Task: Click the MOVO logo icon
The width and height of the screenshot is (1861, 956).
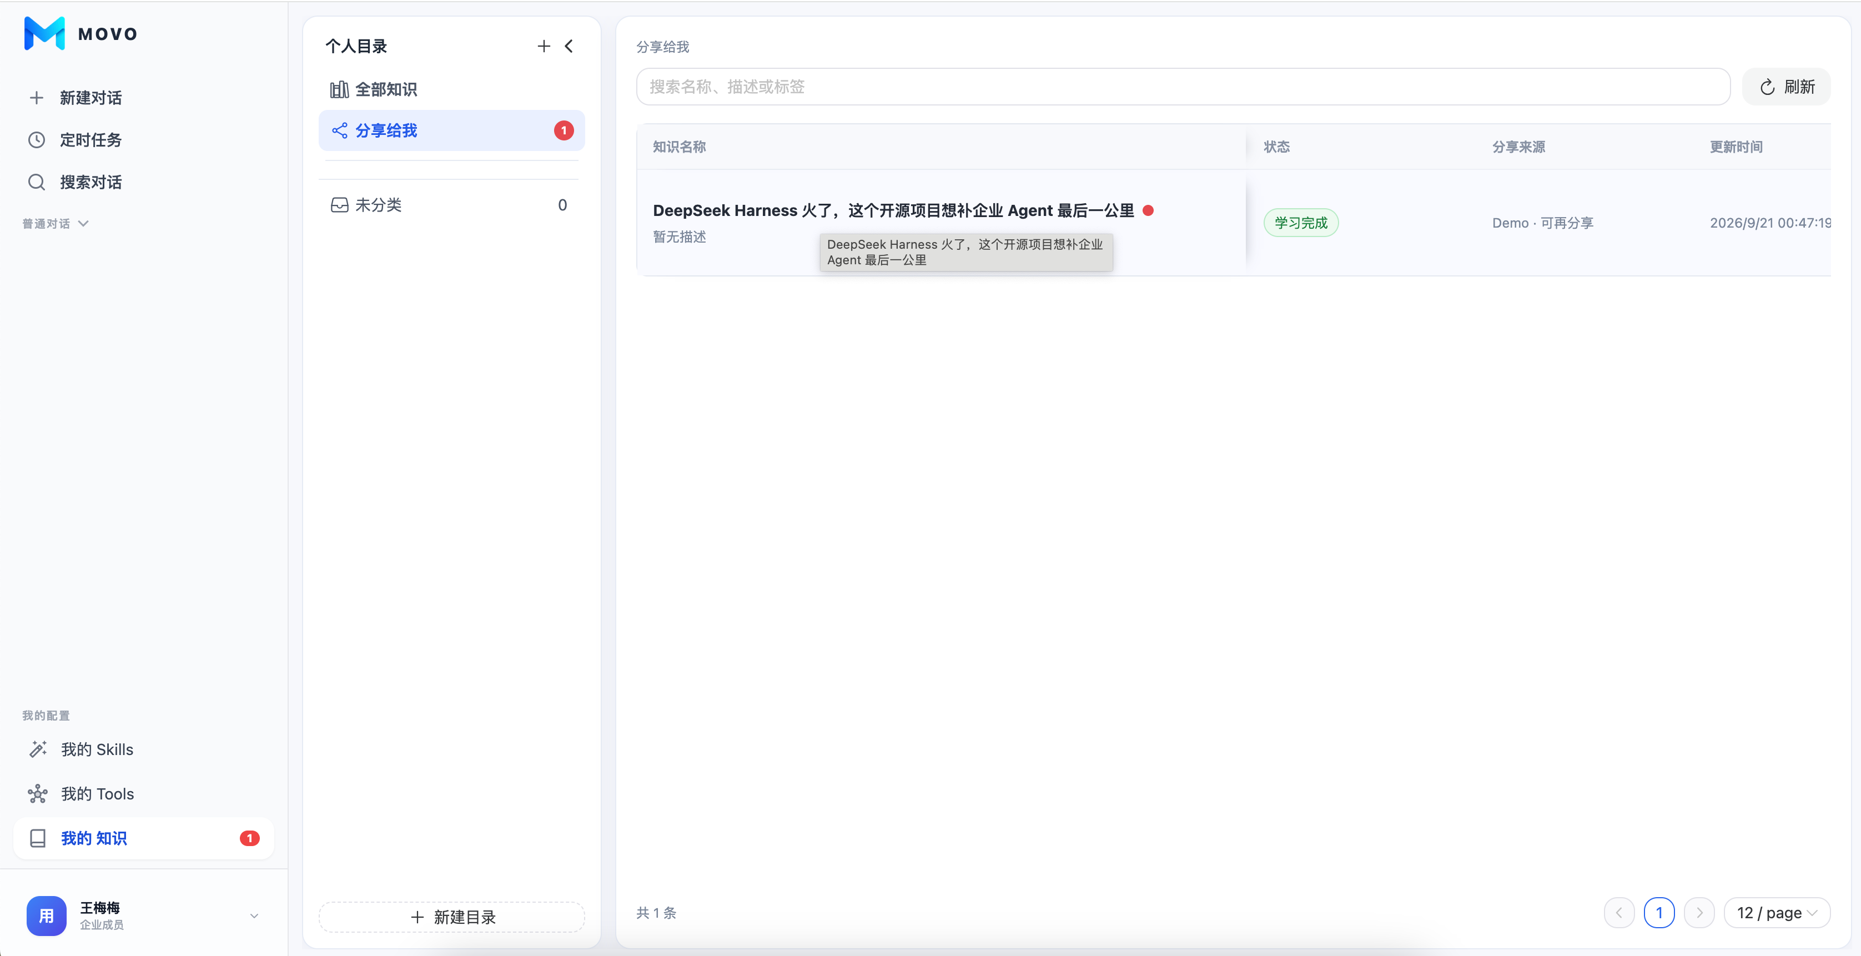Action: click(x=45, y=33)
